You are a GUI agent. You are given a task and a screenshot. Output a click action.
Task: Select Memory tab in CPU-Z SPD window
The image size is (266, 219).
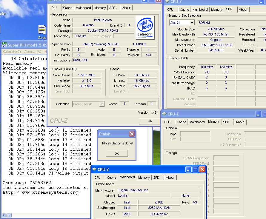pyautogui.click(x=217, y=10)
